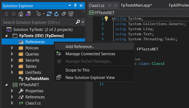Click the Sync with Active Document icon

tap(49, 14)
